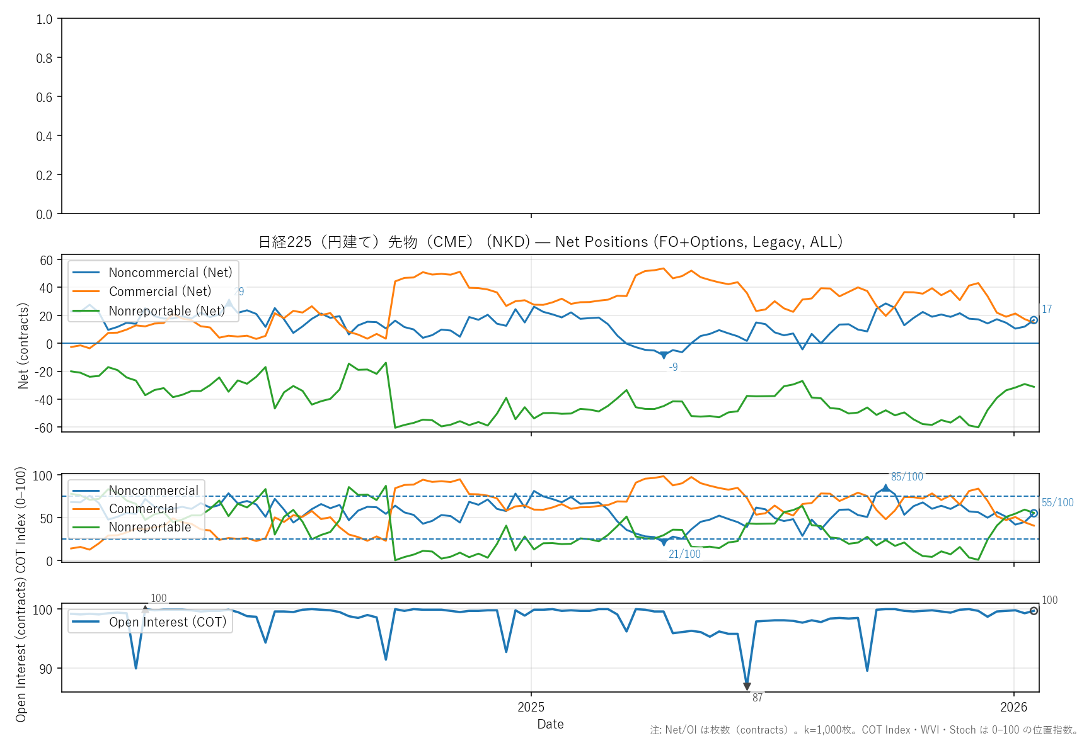Click the Open Interest (COT) legend label

(x=167, y=622)
